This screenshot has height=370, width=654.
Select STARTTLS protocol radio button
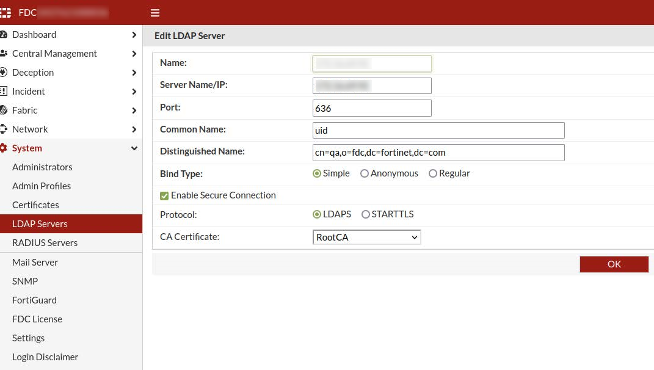click(366, 214)
